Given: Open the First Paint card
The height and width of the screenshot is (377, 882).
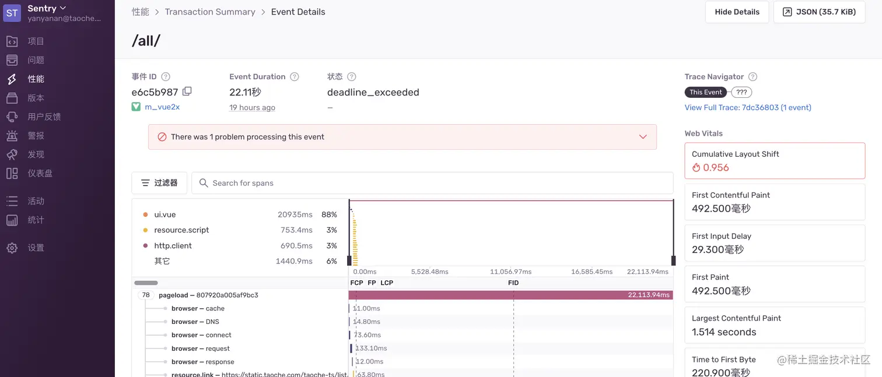Looking at the screenshot, I should click(x=775, y=284).
